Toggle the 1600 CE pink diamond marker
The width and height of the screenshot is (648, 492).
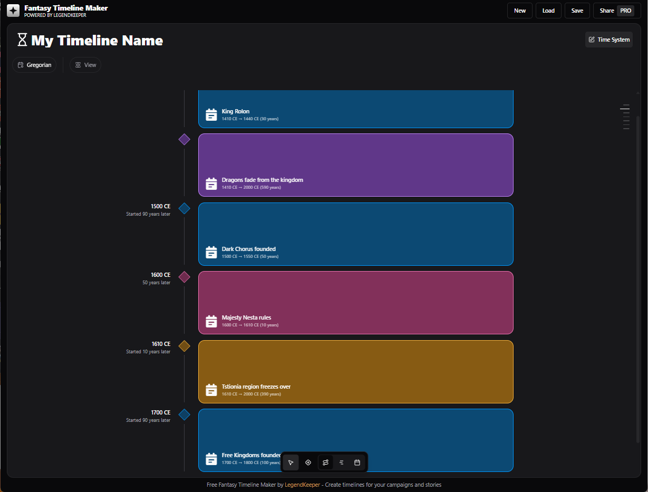point(184,277)
